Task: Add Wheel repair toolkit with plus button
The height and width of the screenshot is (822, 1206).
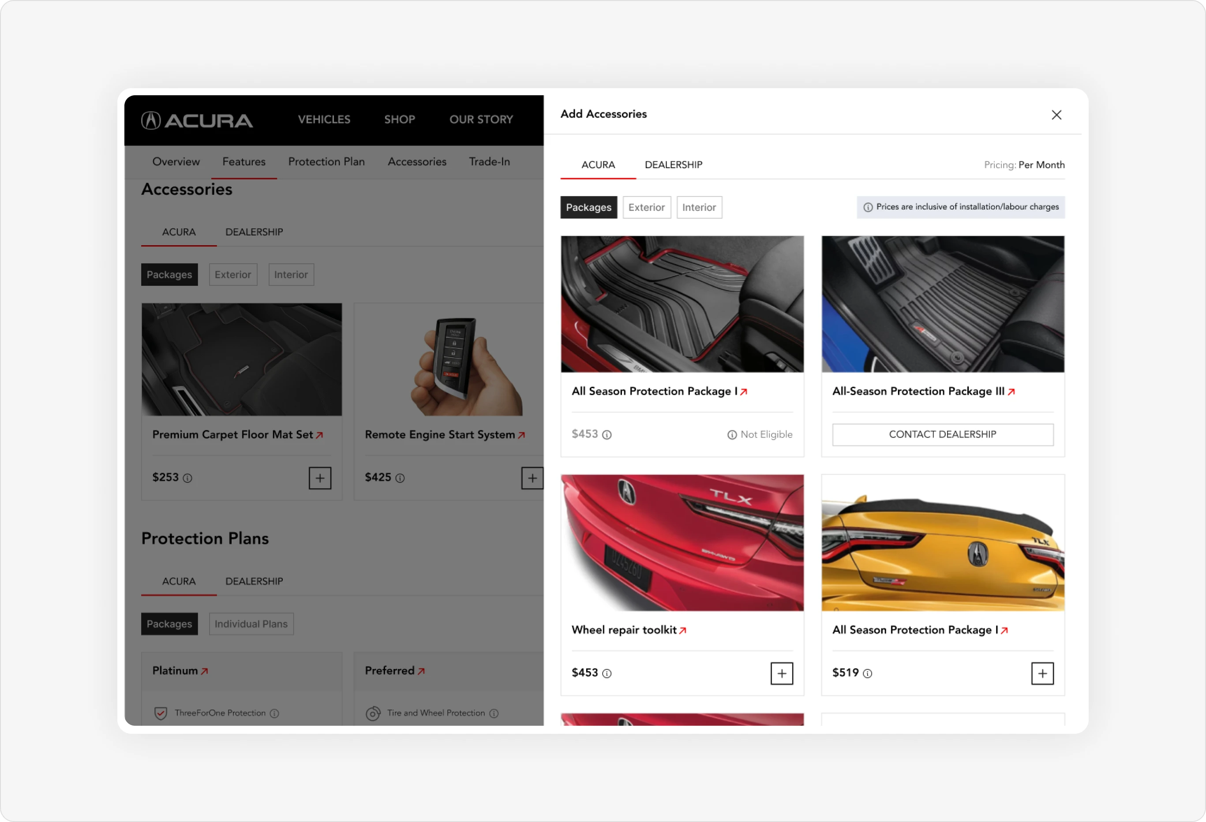Action: point(782,673)
